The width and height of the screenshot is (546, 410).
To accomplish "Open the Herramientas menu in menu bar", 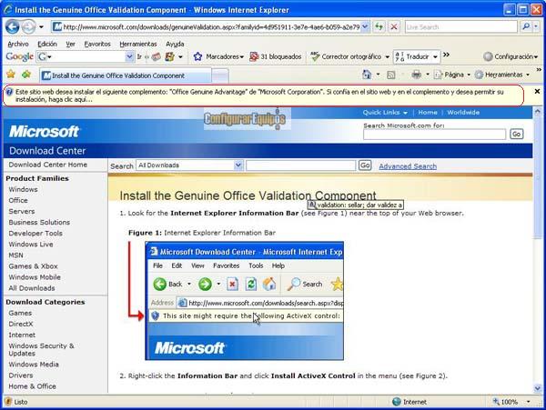I will [138, 45].
